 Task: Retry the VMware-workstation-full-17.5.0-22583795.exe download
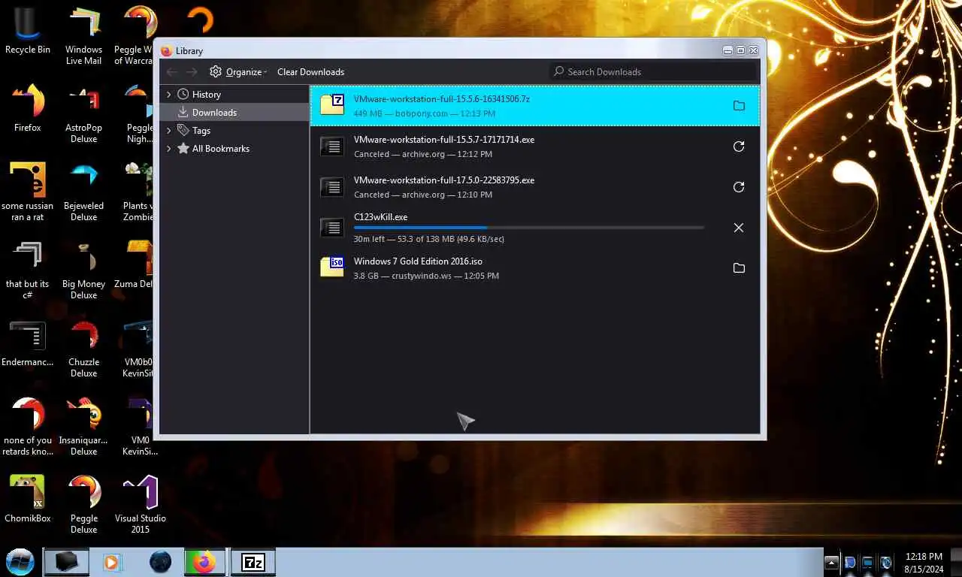point(739,187)
